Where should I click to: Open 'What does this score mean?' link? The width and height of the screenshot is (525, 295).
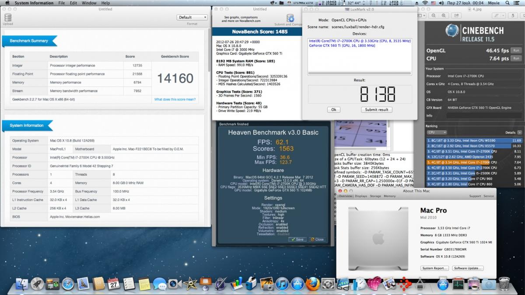pyautogui.click(x=175, y=100)
